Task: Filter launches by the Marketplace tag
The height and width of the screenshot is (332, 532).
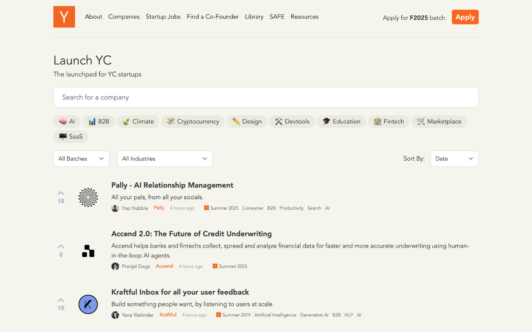Action: [x=439, y=122]
